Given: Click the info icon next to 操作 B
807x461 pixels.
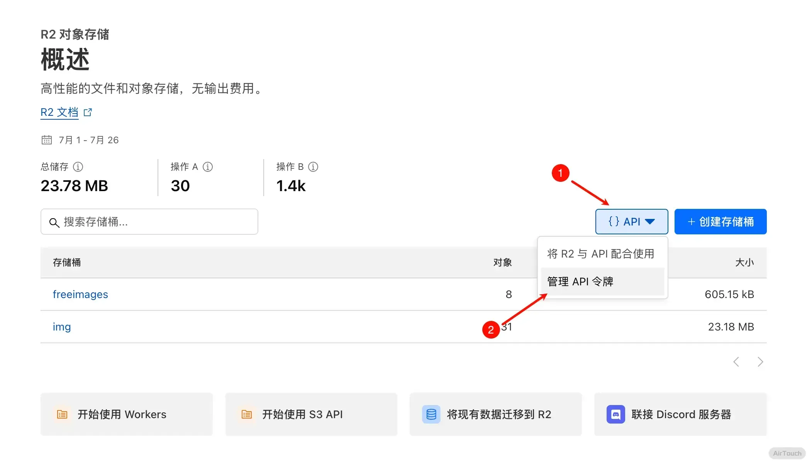Looking at the screenshot, I should pyautogui.click(x=313, y=167).
